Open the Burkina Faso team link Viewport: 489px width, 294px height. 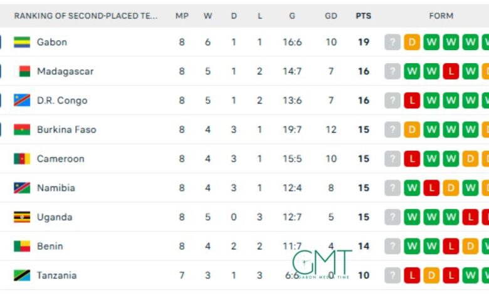(x=66, y=129)
